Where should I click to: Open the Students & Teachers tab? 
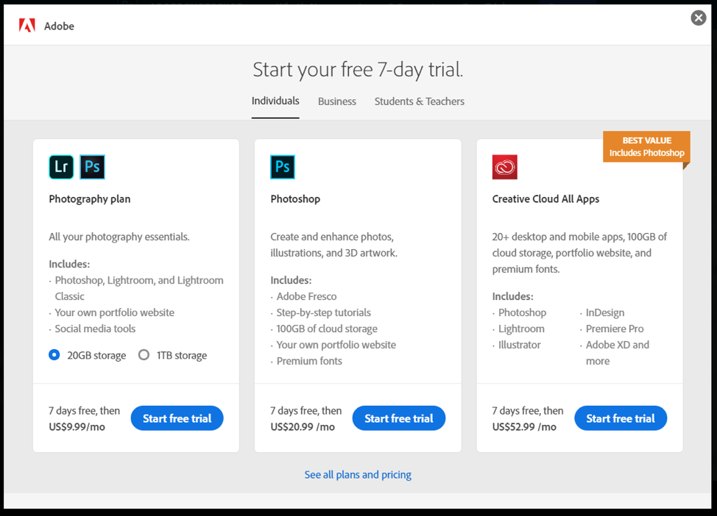[x=420, y=101]
